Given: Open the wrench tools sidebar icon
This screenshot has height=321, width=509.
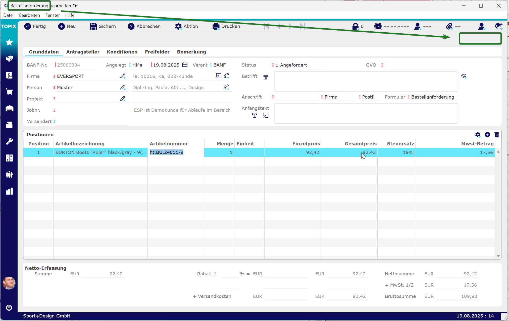Looking at the screenshot, I should [9, 141].
